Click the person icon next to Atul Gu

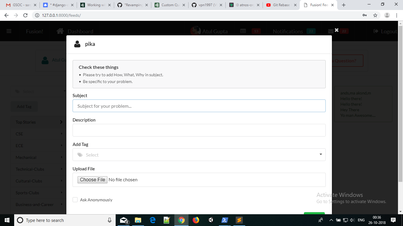(x=45, y=60)
